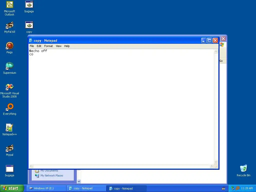Select the MyPal 68 desktop shortcut
The image size is (256, 192).
pos(10,27)
